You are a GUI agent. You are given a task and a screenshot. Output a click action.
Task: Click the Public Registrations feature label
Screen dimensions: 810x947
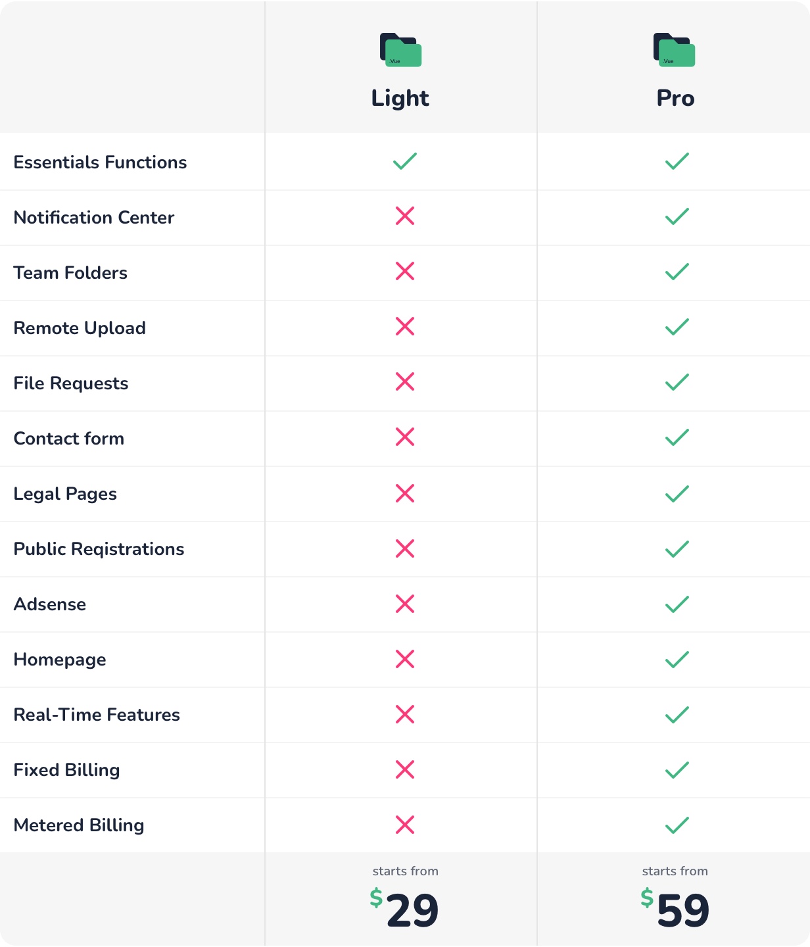pyautogui.click(x=99, y=550)
